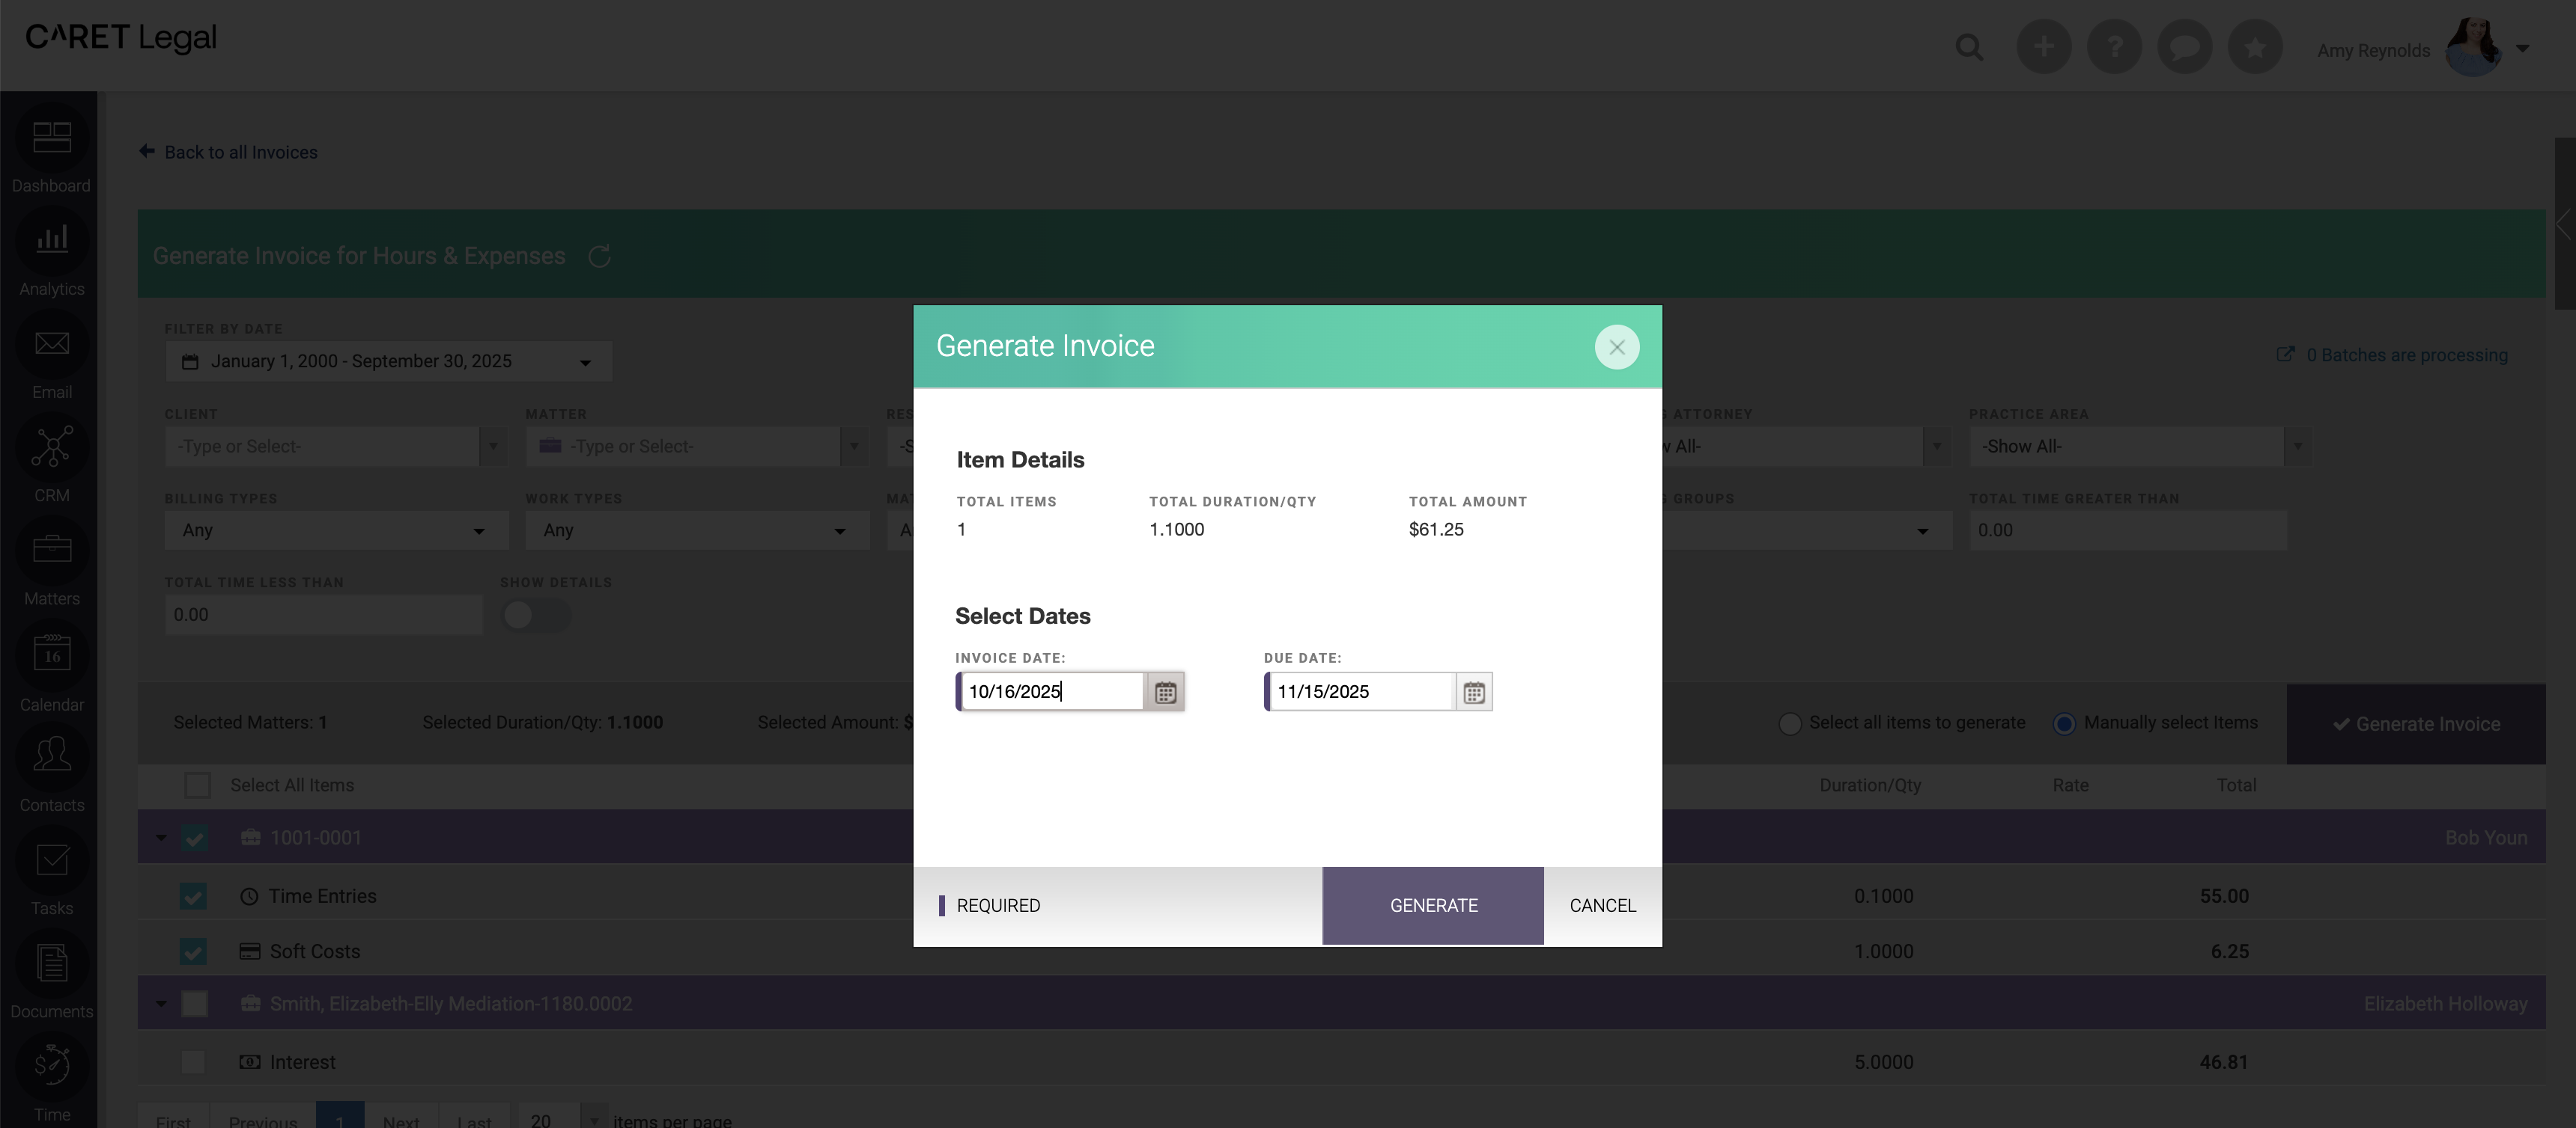Check the Smith, Elizabeth-Elly Mediation matter checkbox
The width and height of the screenshot is (2576, 1128).
[194, 1003]
